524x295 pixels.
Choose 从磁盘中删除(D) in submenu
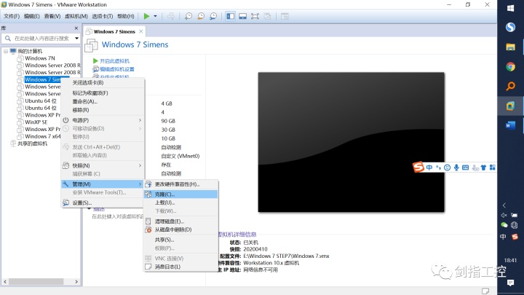click(180, 229)
